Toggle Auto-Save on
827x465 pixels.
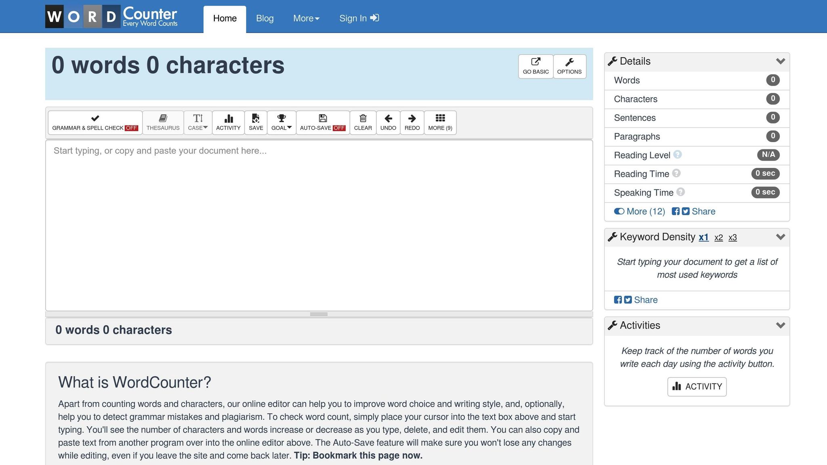[x=323, y=122]
